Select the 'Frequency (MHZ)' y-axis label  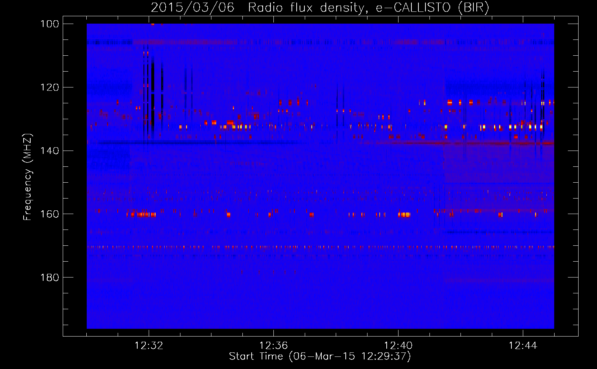pos(28,177)
